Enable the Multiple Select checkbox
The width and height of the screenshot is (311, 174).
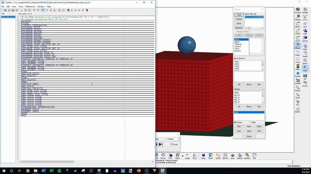coord(235,31)
